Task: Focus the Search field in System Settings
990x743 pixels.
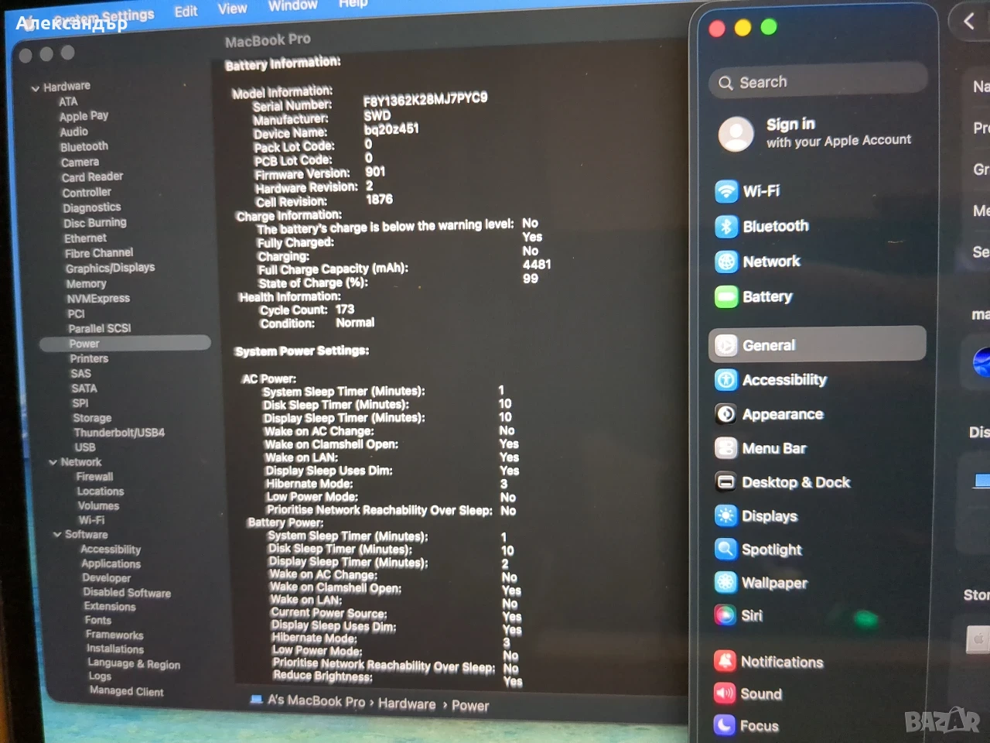Action: [818, 80]
